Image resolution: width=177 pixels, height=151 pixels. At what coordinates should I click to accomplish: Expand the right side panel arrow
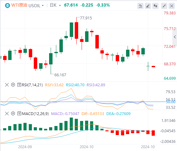[x=175, y=37]
